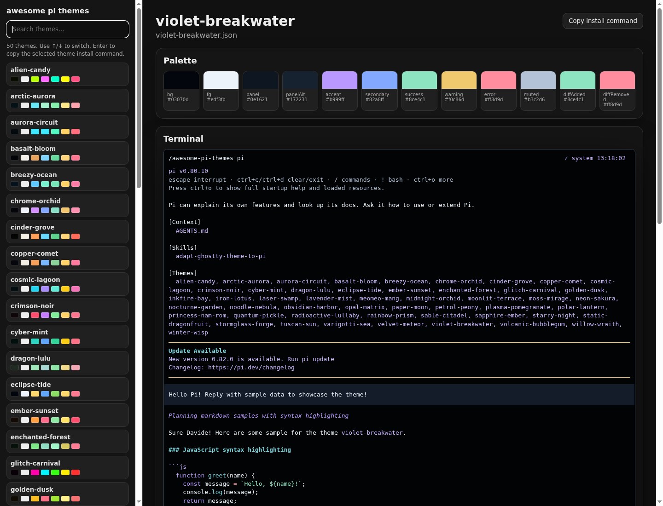The image size is (663, 506).
Task: Choose the cosmic-lagoon theme from sidebar
Action: point(68,284)
